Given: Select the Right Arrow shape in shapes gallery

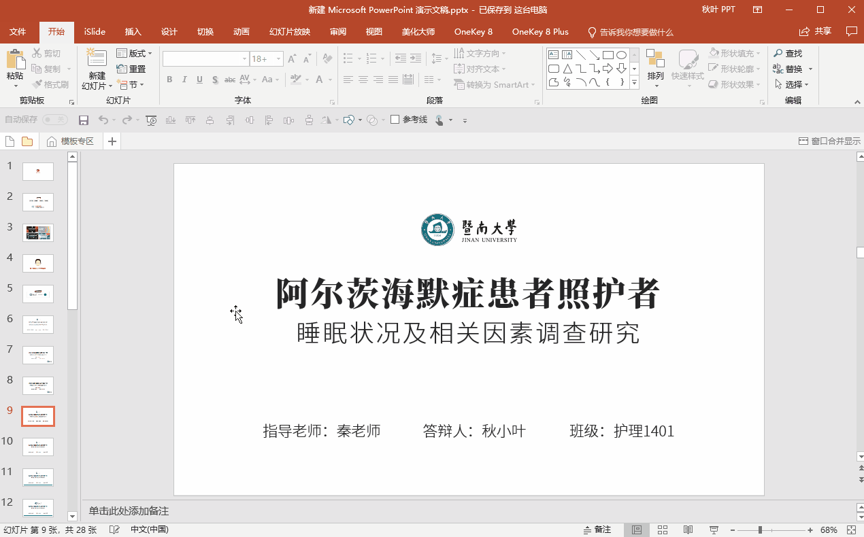Looking at the screenshot, I should pyautogui.click(x=608, y=69).
